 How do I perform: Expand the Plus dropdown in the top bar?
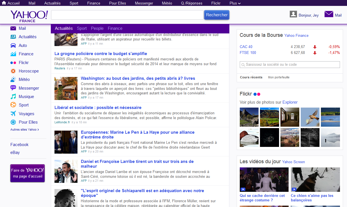click(x=235, y=3)
